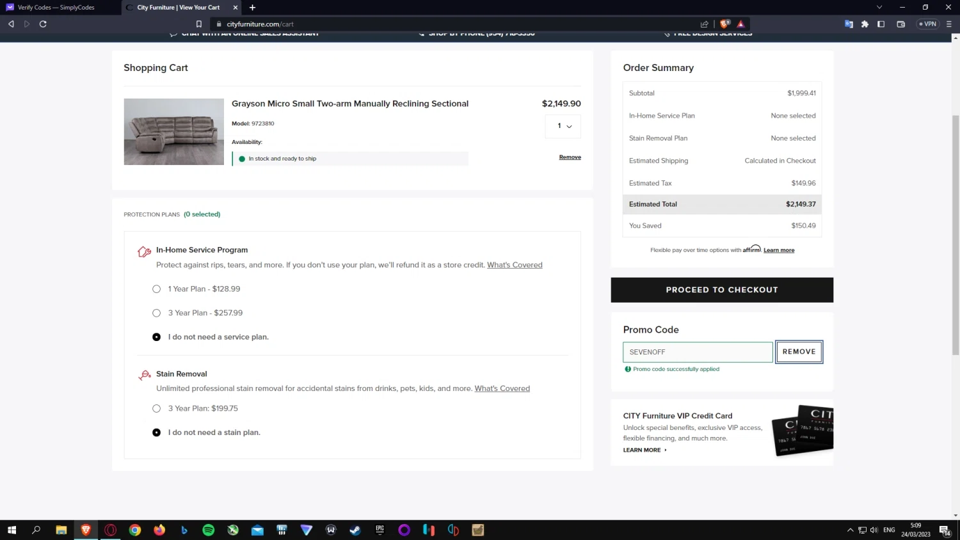960x540 pixels.
Task: Open the Google Translate extension icon
Action: click(x=849, y=24)
